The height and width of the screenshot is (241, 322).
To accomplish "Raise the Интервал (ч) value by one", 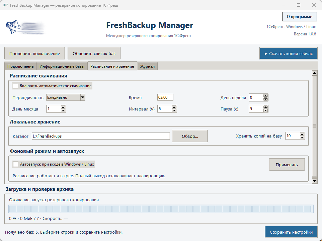I will [x=174, y=107].
